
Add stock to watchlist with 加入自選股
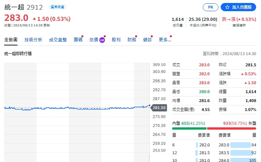[238, 7]
